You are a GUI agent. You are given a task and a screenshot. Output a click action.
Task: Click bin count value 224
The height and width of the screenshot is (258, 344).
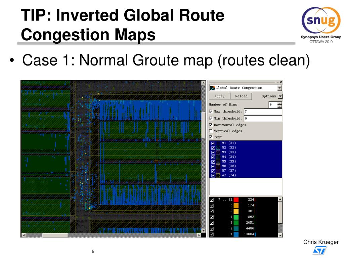click(251, 200)
